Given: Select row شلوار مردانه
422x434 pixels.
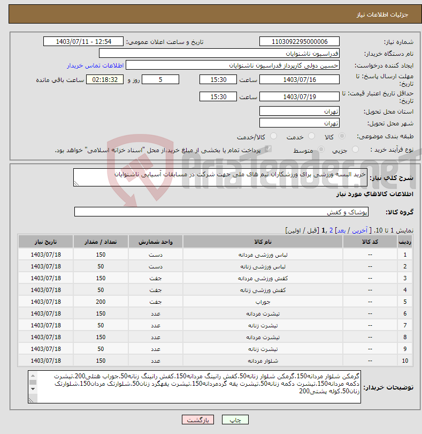Looking at the screenshot, I should click(x=216, y=361).
